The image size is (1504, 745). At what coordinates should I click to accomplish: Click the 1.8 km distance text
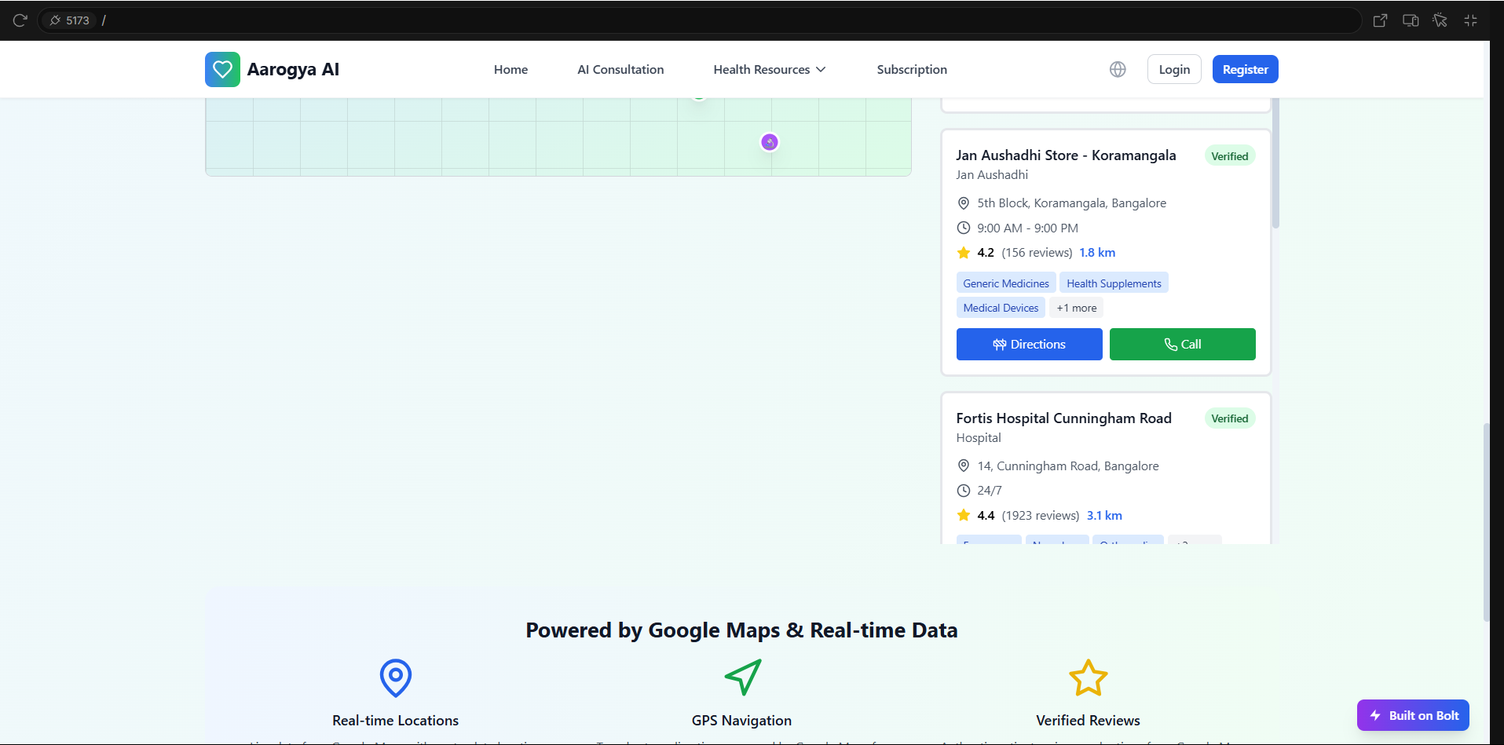pyautogui.click(x=1097, y=253)
